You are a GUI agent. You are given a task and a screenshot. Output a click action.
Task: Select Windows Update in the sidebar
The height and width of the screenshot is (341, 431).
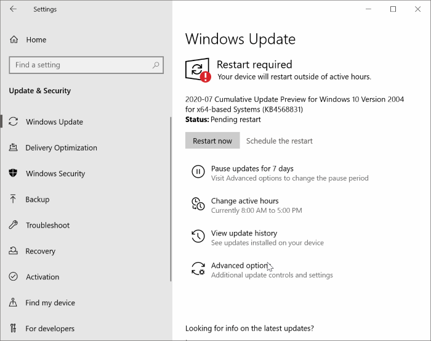[x=54, y=121]
